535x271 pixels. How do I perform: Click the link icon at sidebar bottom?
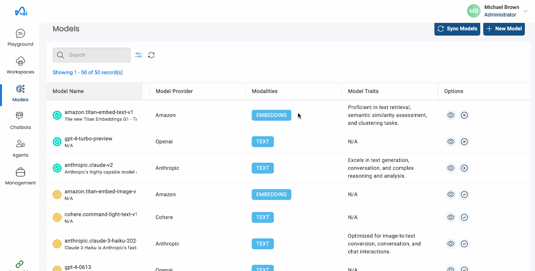tap(20, 264)
